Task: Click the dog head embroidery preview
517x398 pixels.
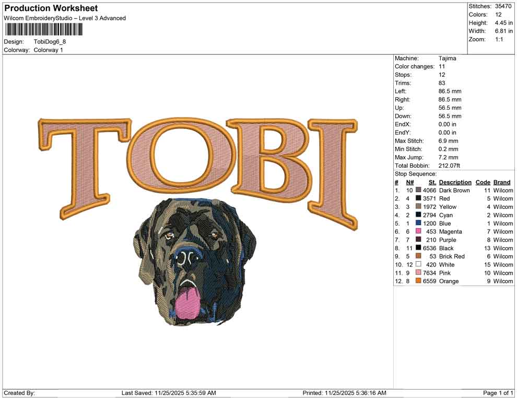Action: (193, 261)
